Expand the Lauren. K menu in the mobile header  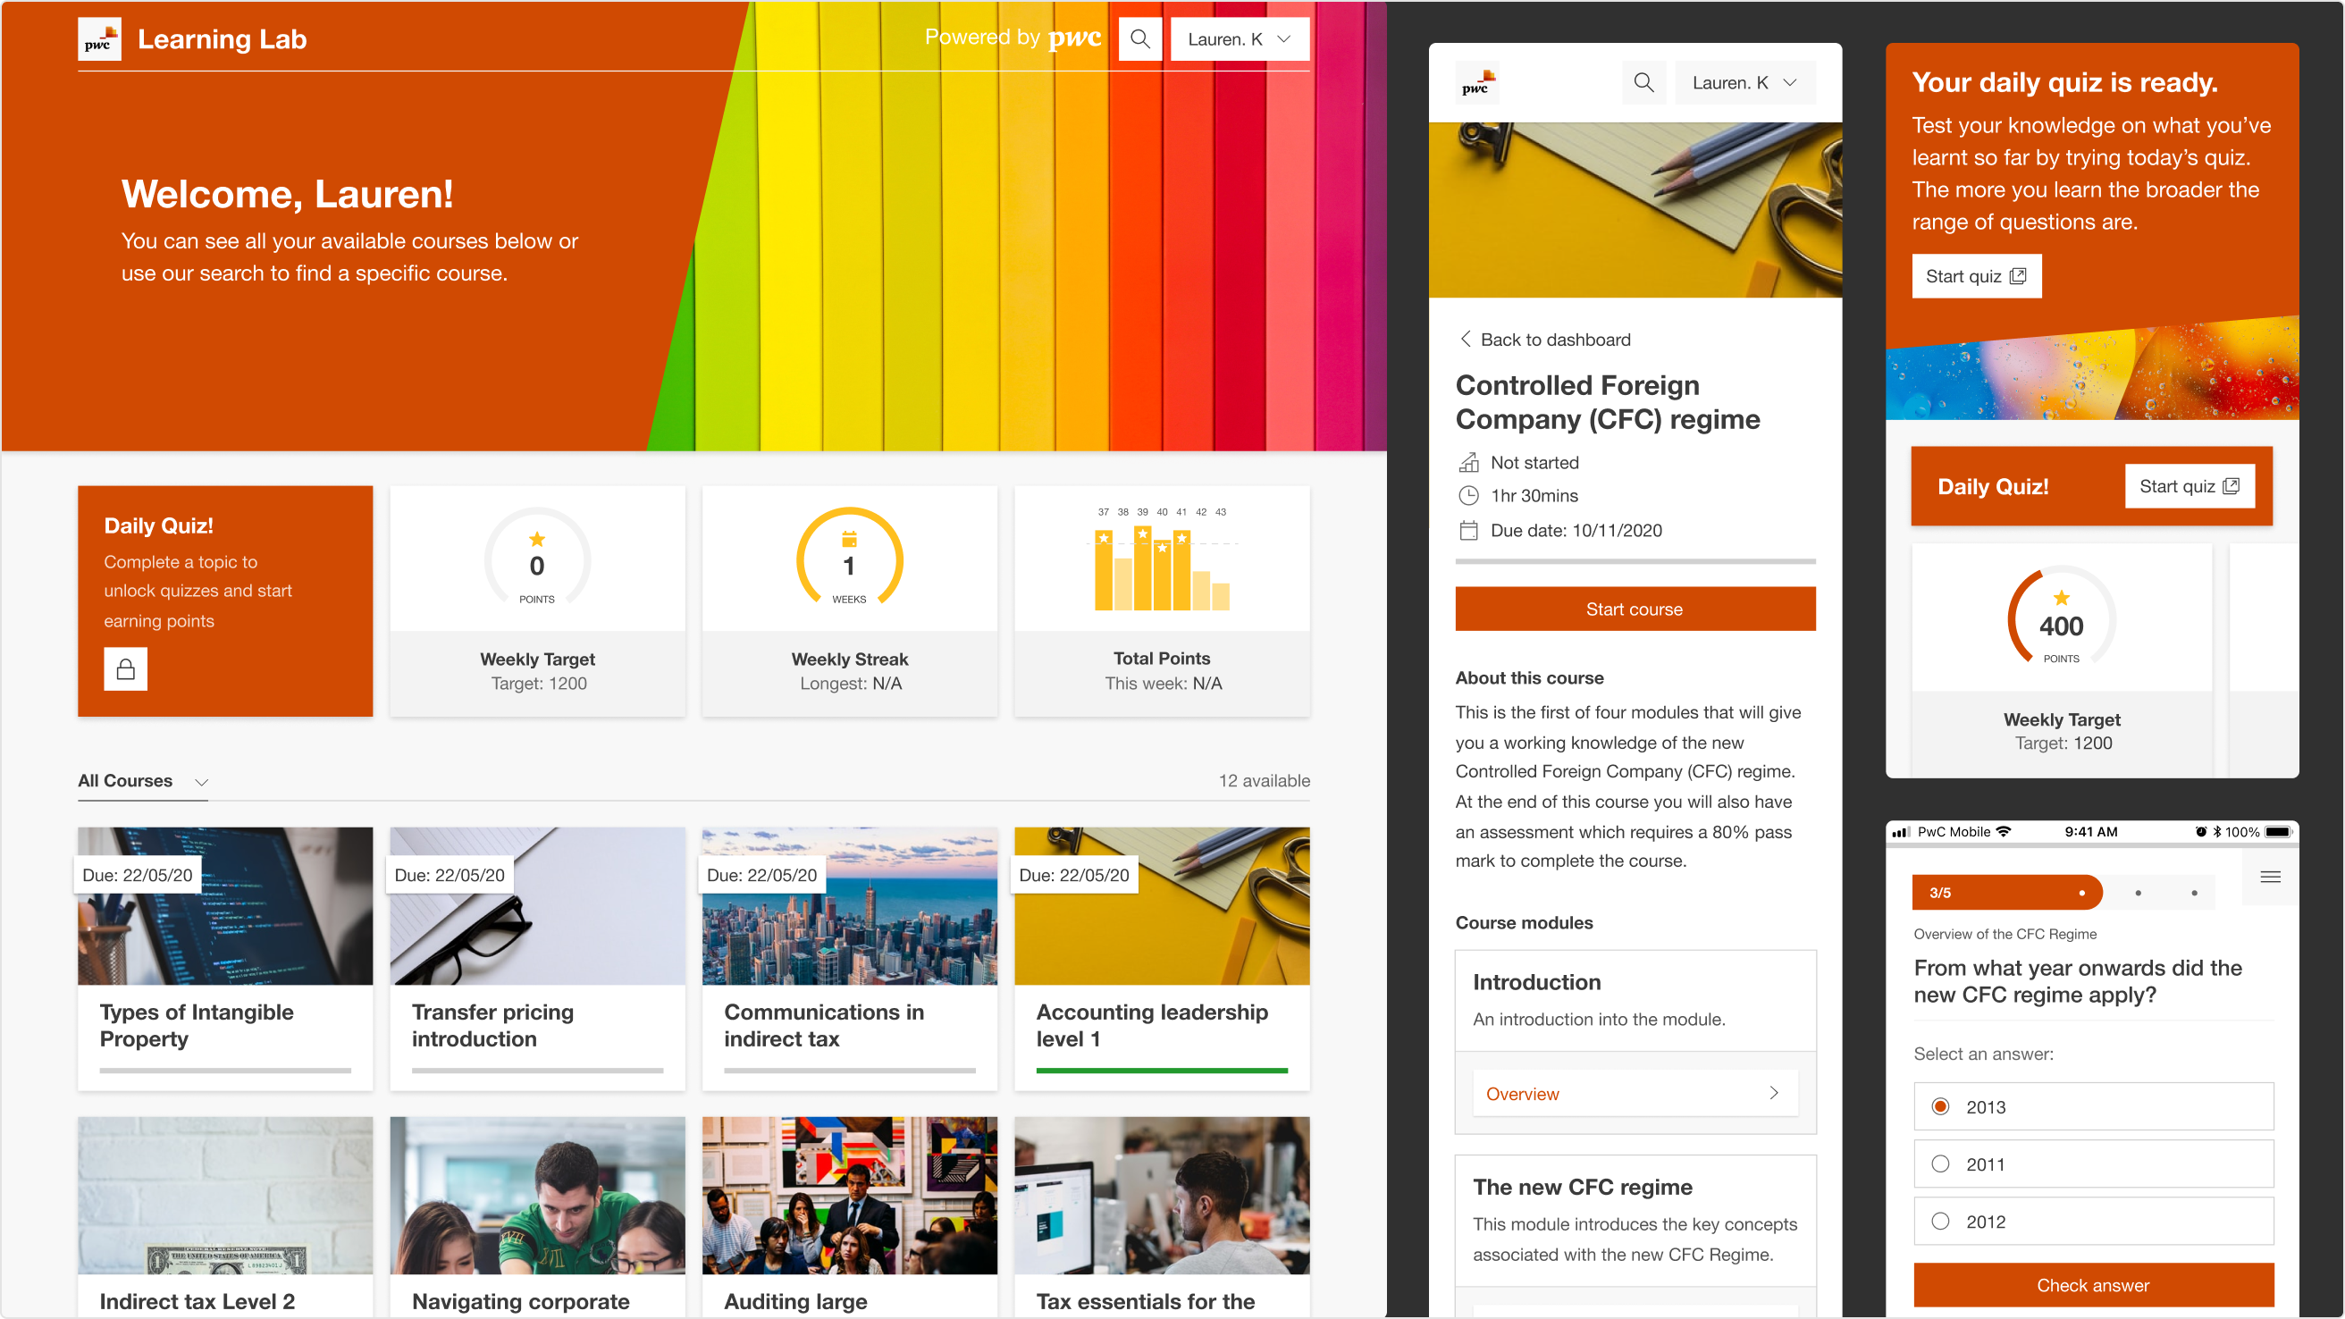click(1744, 83)
